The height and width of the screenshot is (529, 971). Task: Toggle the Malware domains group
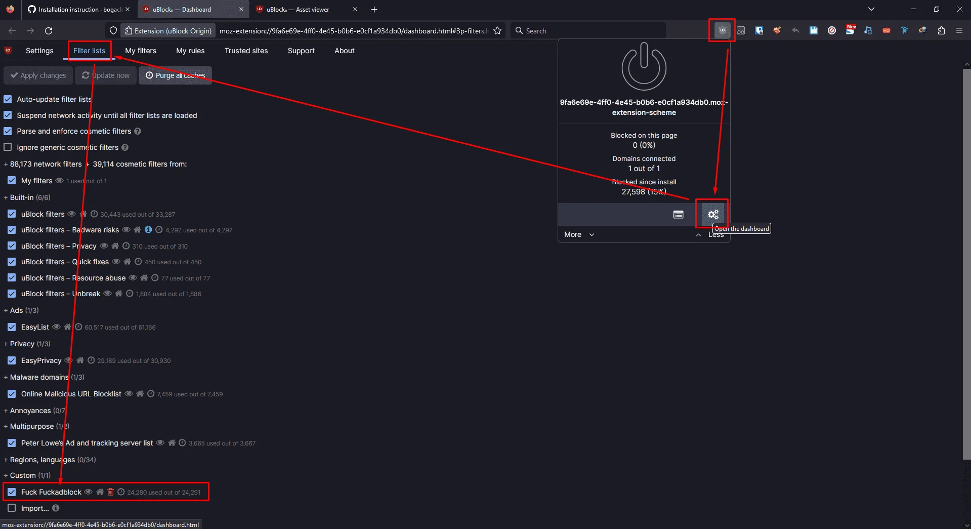pos(44,377)
